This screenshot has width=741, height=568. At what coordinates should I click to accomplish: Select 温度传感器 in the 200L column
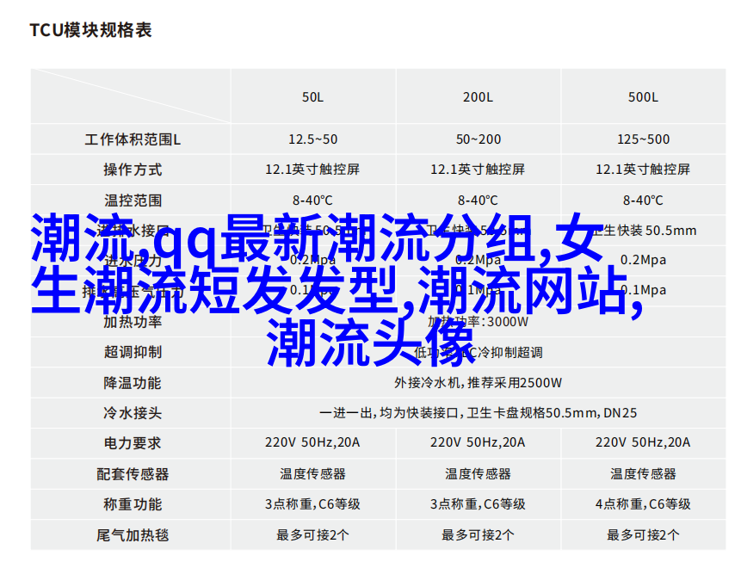478,473
